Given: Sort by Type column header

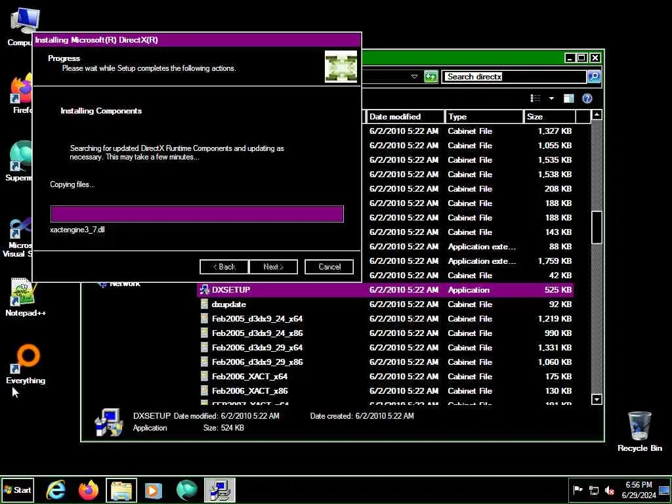Looking at the screenshot, I should point(484,117).
